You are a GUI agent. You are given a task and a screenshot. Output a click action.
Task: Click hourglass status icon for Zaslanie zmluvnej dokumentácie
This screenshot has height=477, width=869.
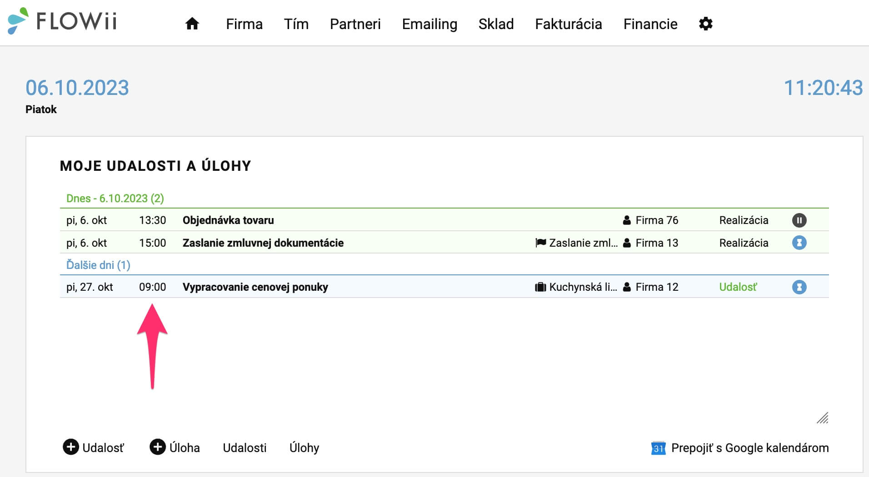click(x=799, y=243)
